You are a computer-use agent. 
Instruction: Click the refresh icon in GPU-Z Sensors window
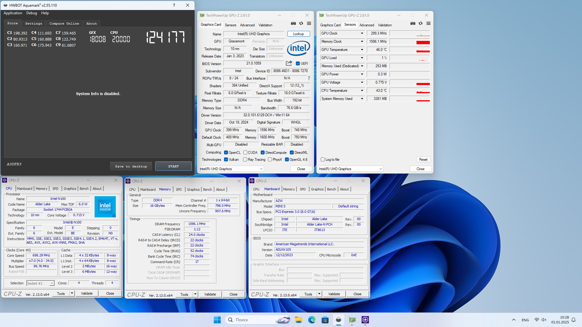pos(420,23)
